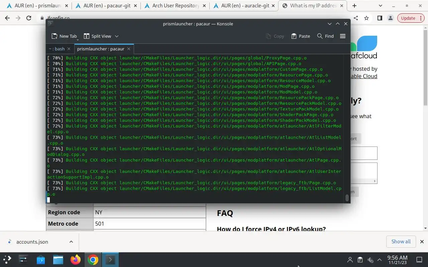428x267 pixels.
Task: Open clipboard manager in system tray
Action: coord(360,260)
